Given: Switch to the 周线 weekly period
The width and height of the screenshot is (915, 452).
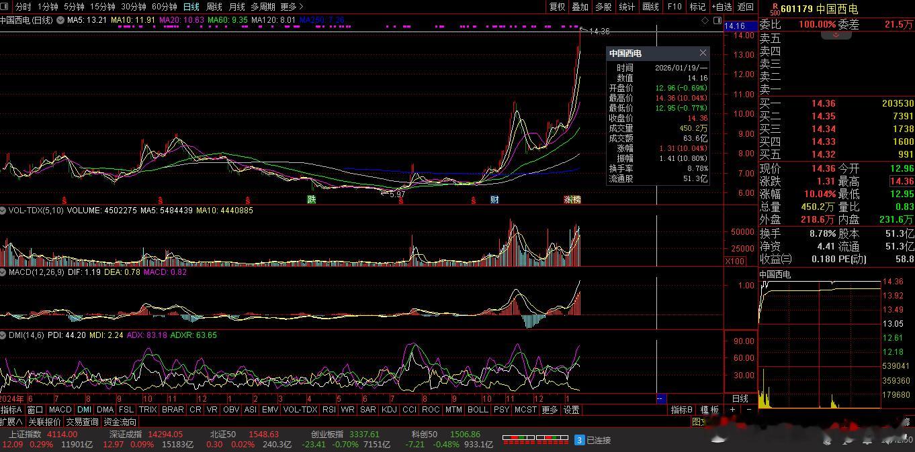Looking at the screenshot, I should [214, 7].
